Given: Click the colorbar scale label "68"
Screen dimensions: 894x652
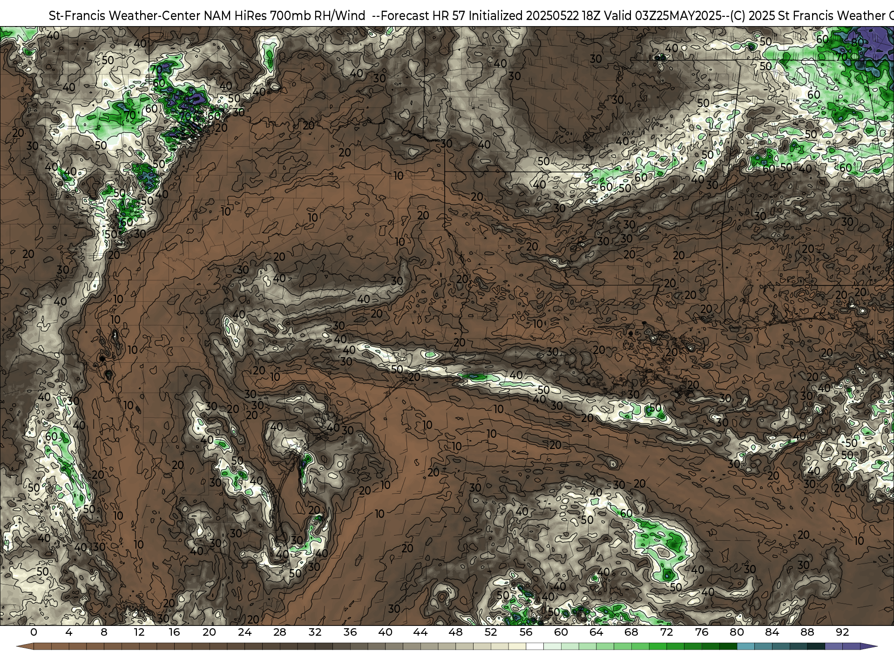Looking at the screenshot, I should tap(631, 632).
